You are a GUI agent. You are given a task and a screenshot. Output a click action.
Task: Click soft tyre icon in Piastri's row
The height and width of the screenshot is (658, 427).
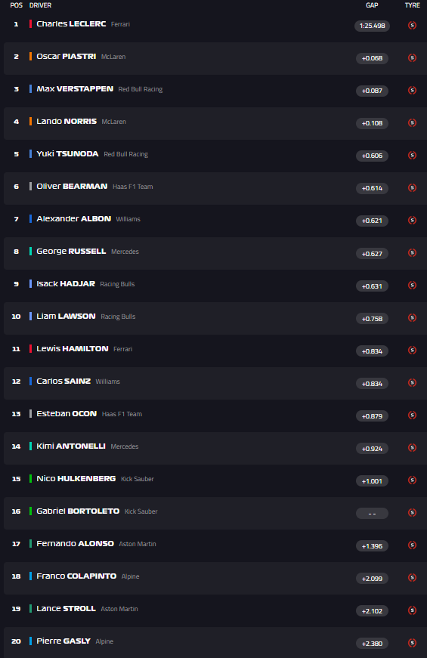tap(413, 58)
